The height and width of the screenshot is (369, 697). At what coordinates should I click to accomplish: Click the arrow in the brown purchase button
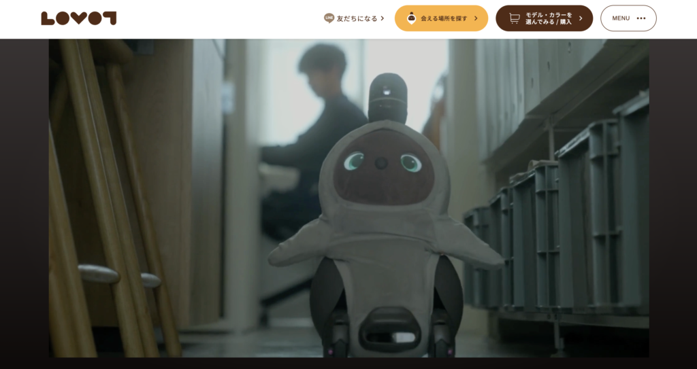581,18
